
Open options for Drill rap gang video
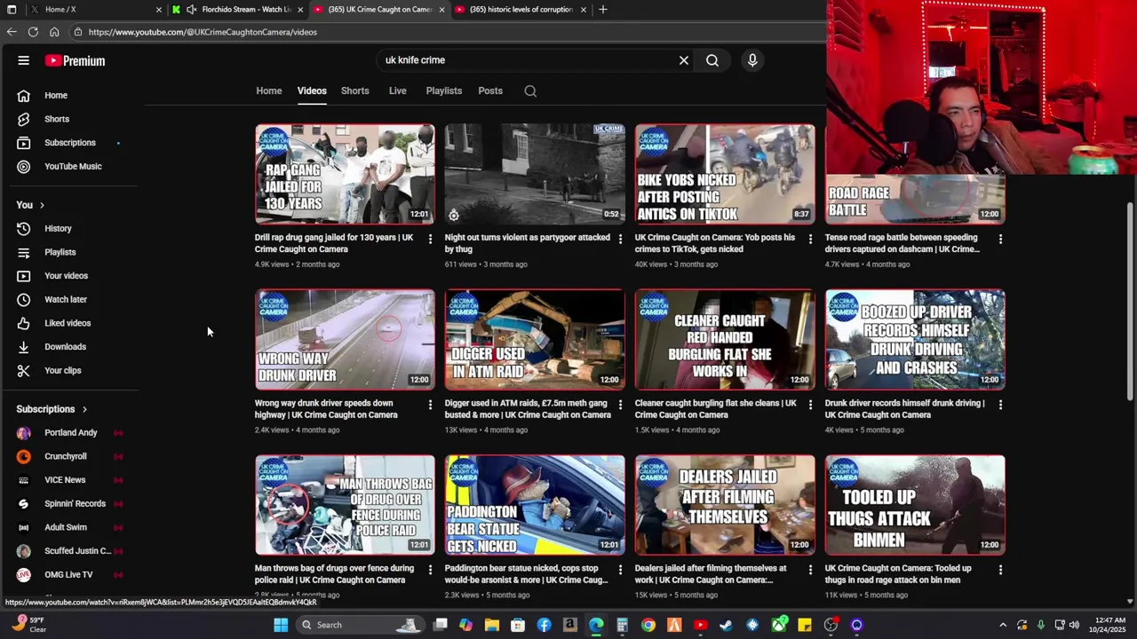430,239
